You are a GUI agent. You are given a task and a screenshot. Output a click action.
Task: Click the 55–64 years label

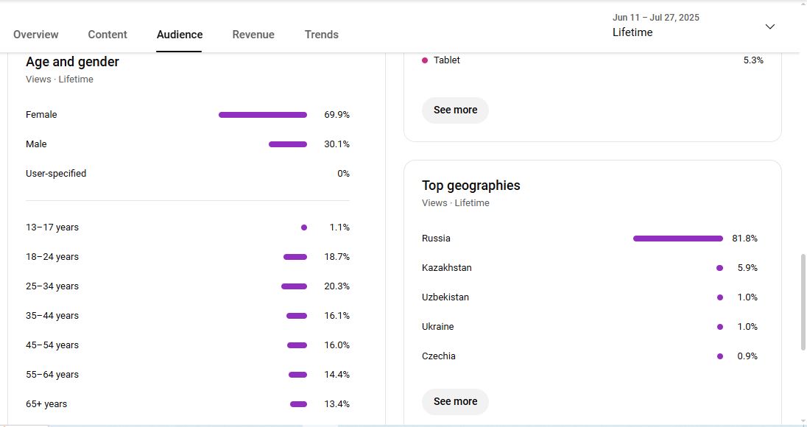52,375
